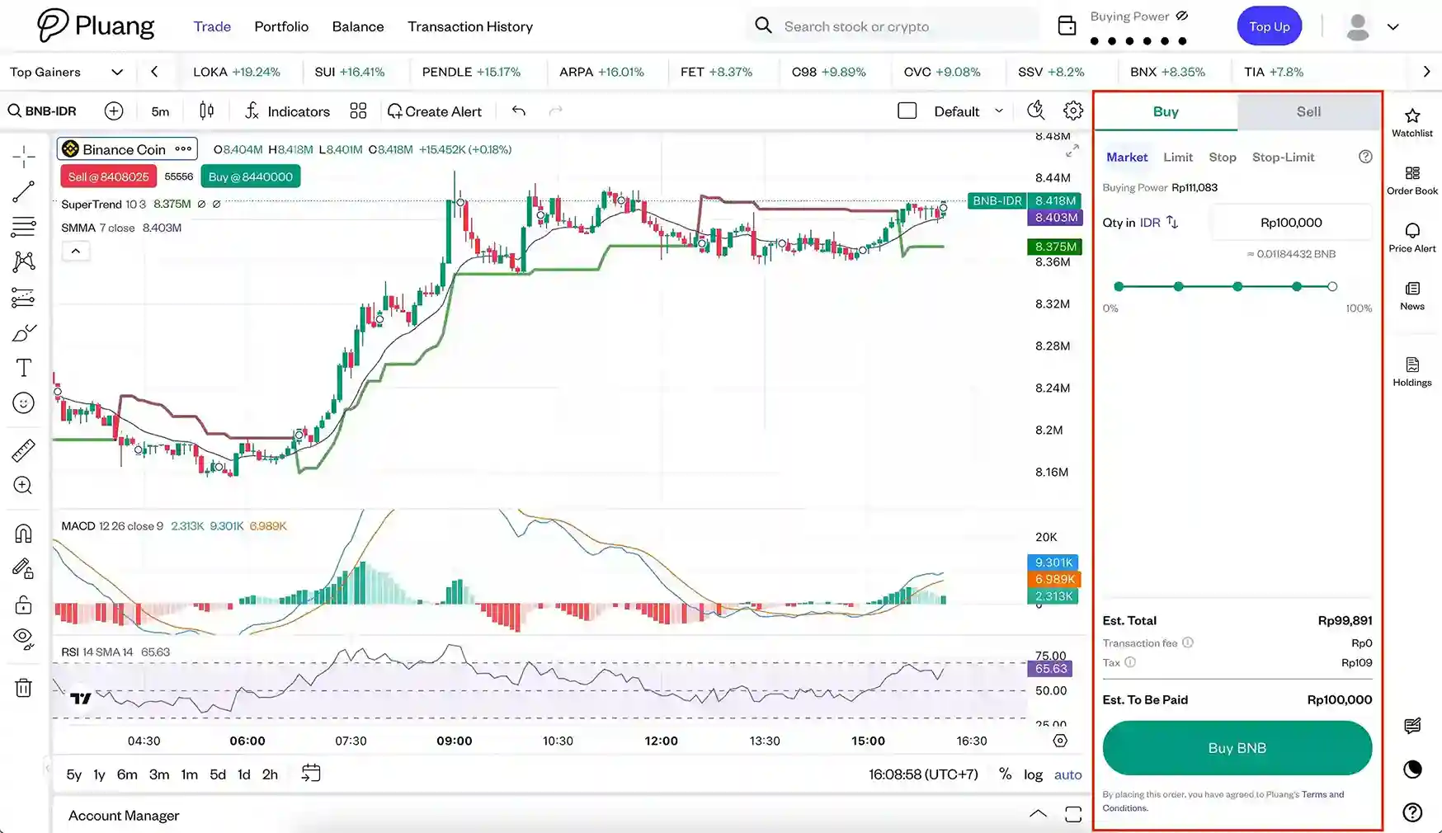Open chart settings gear icon
The width and height of the screenshot is (1442, 833).
(1073, 111)
